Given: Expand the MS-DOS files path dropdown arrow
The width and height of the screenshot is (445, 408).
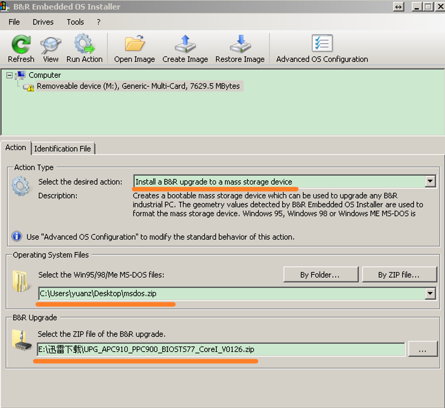Looking at the screenshot, I should [x=430, y=293].
